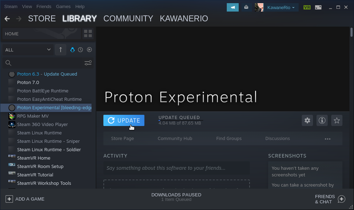Click ADD A GAME button
This screenshot has width=354, height=210.
point(25,199)
